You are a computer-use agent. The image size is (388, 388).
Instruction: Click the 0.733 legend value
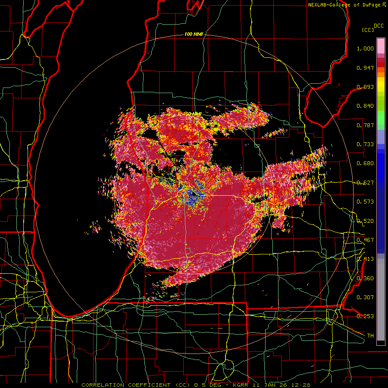point(365,144)
